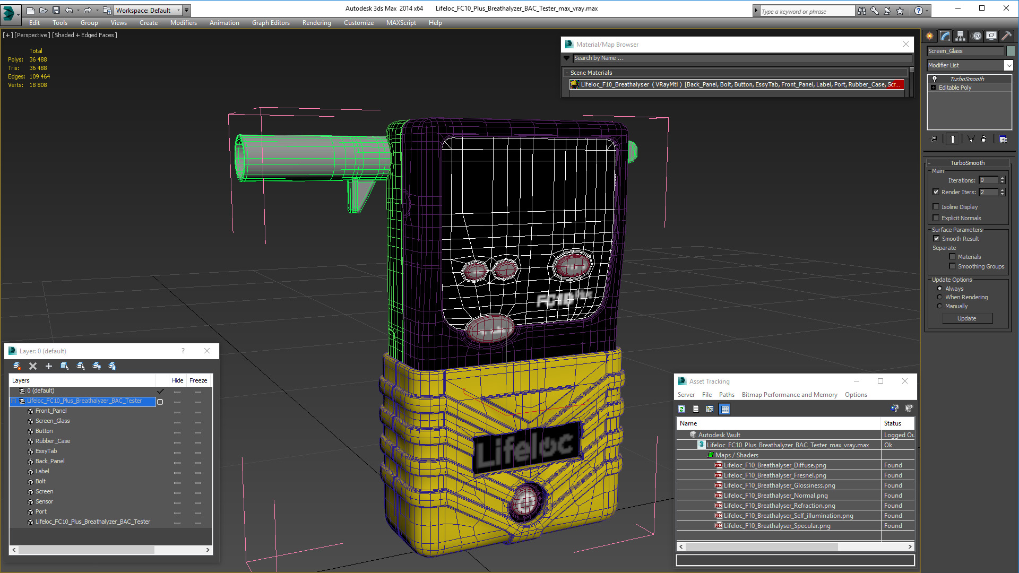Select Manually update option
Screen dimensions: 1019x573
939,306
